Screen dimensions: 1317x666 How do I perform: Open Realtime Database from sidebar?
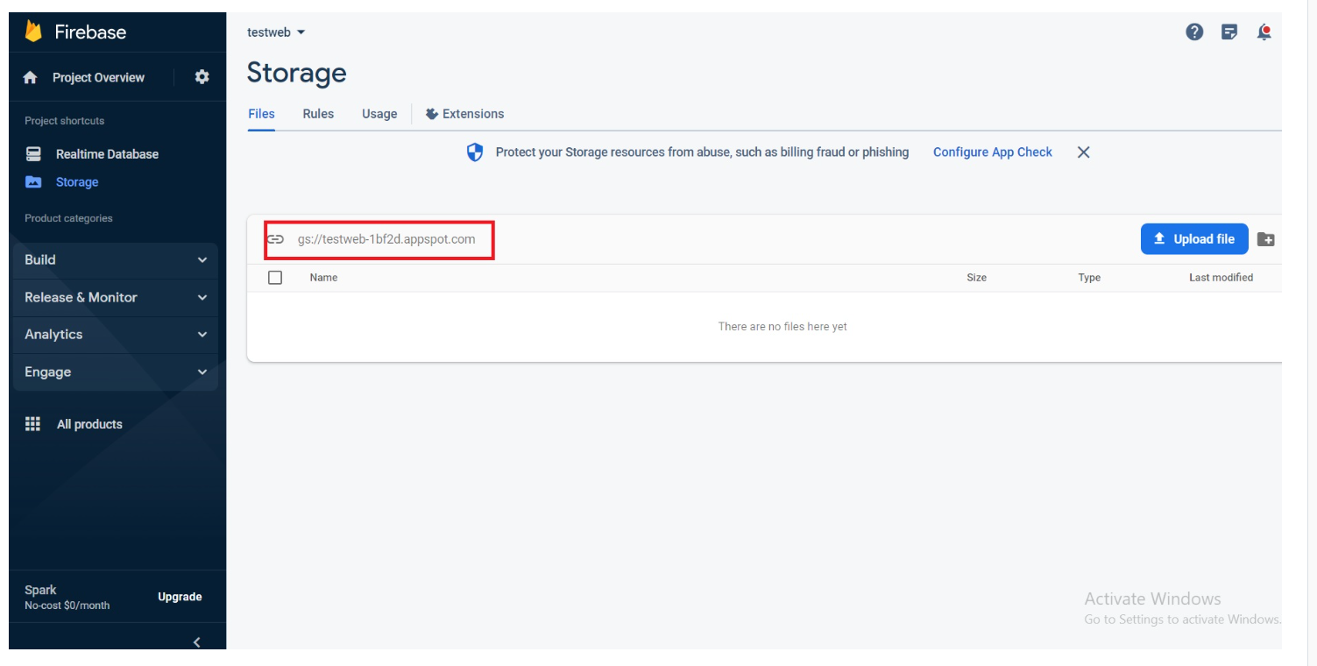click(x=107, y=154)
